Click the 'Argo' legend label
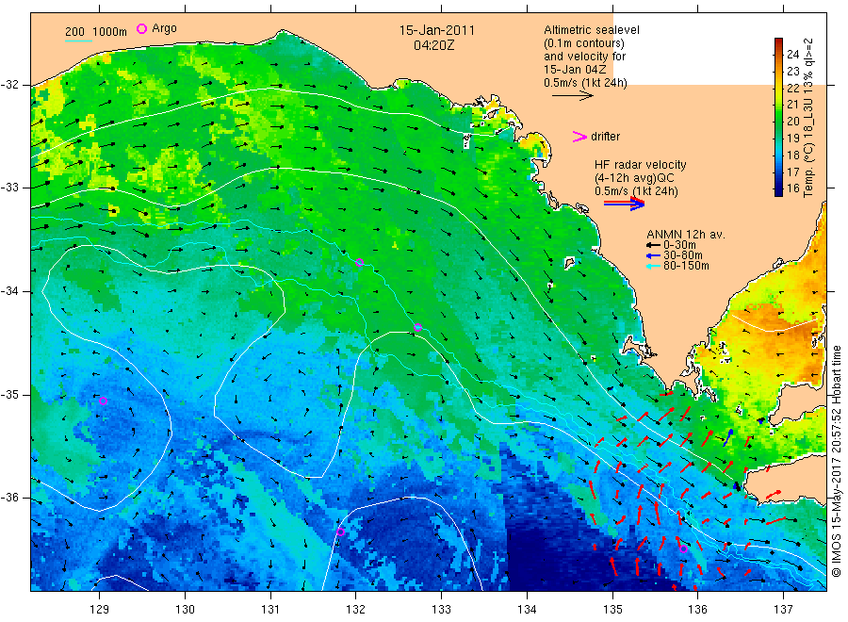This screenshot has width=848, height=622. point(164,28)
